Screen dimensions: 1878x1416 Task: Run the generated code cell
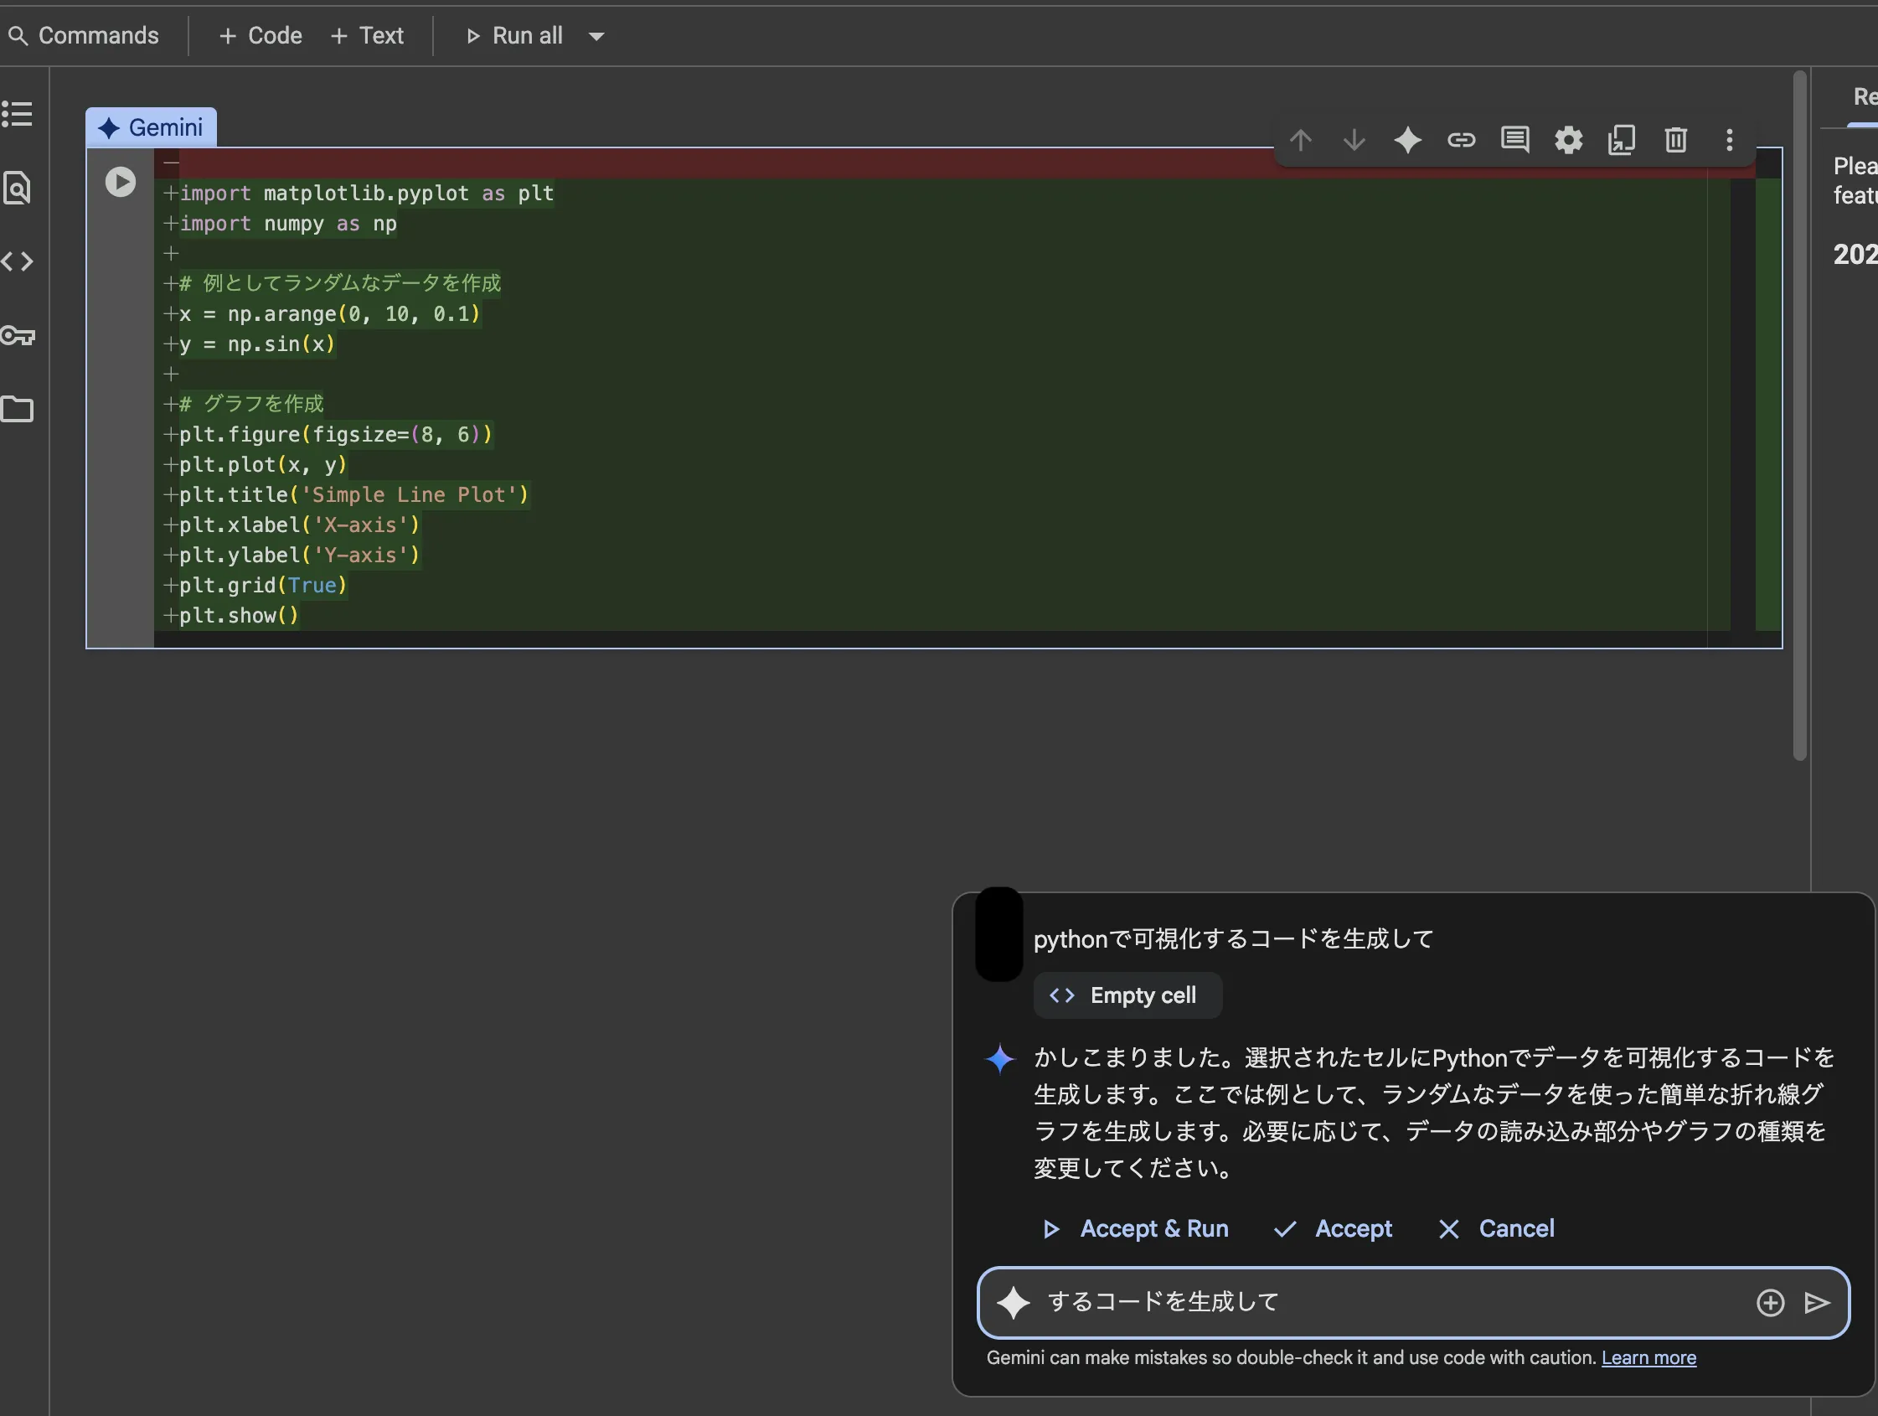[121, 181]
